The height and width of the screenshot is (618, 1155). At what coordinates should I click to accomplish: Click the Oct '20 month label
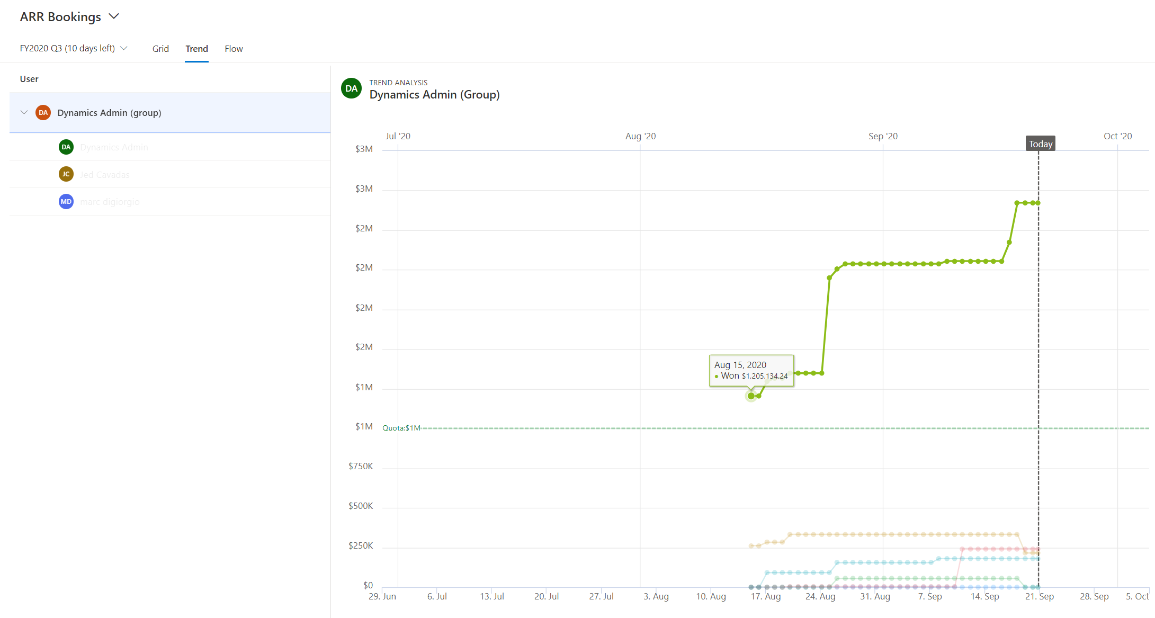click(1117, 136)
